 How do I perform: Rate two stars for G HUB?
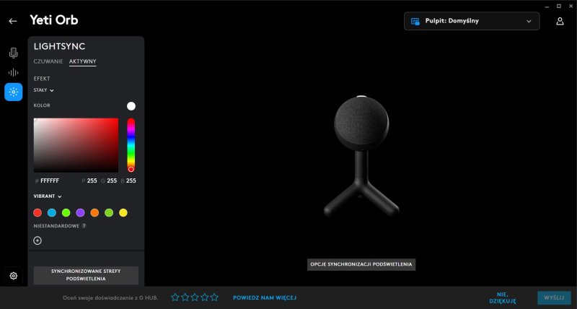pos(185,297)
